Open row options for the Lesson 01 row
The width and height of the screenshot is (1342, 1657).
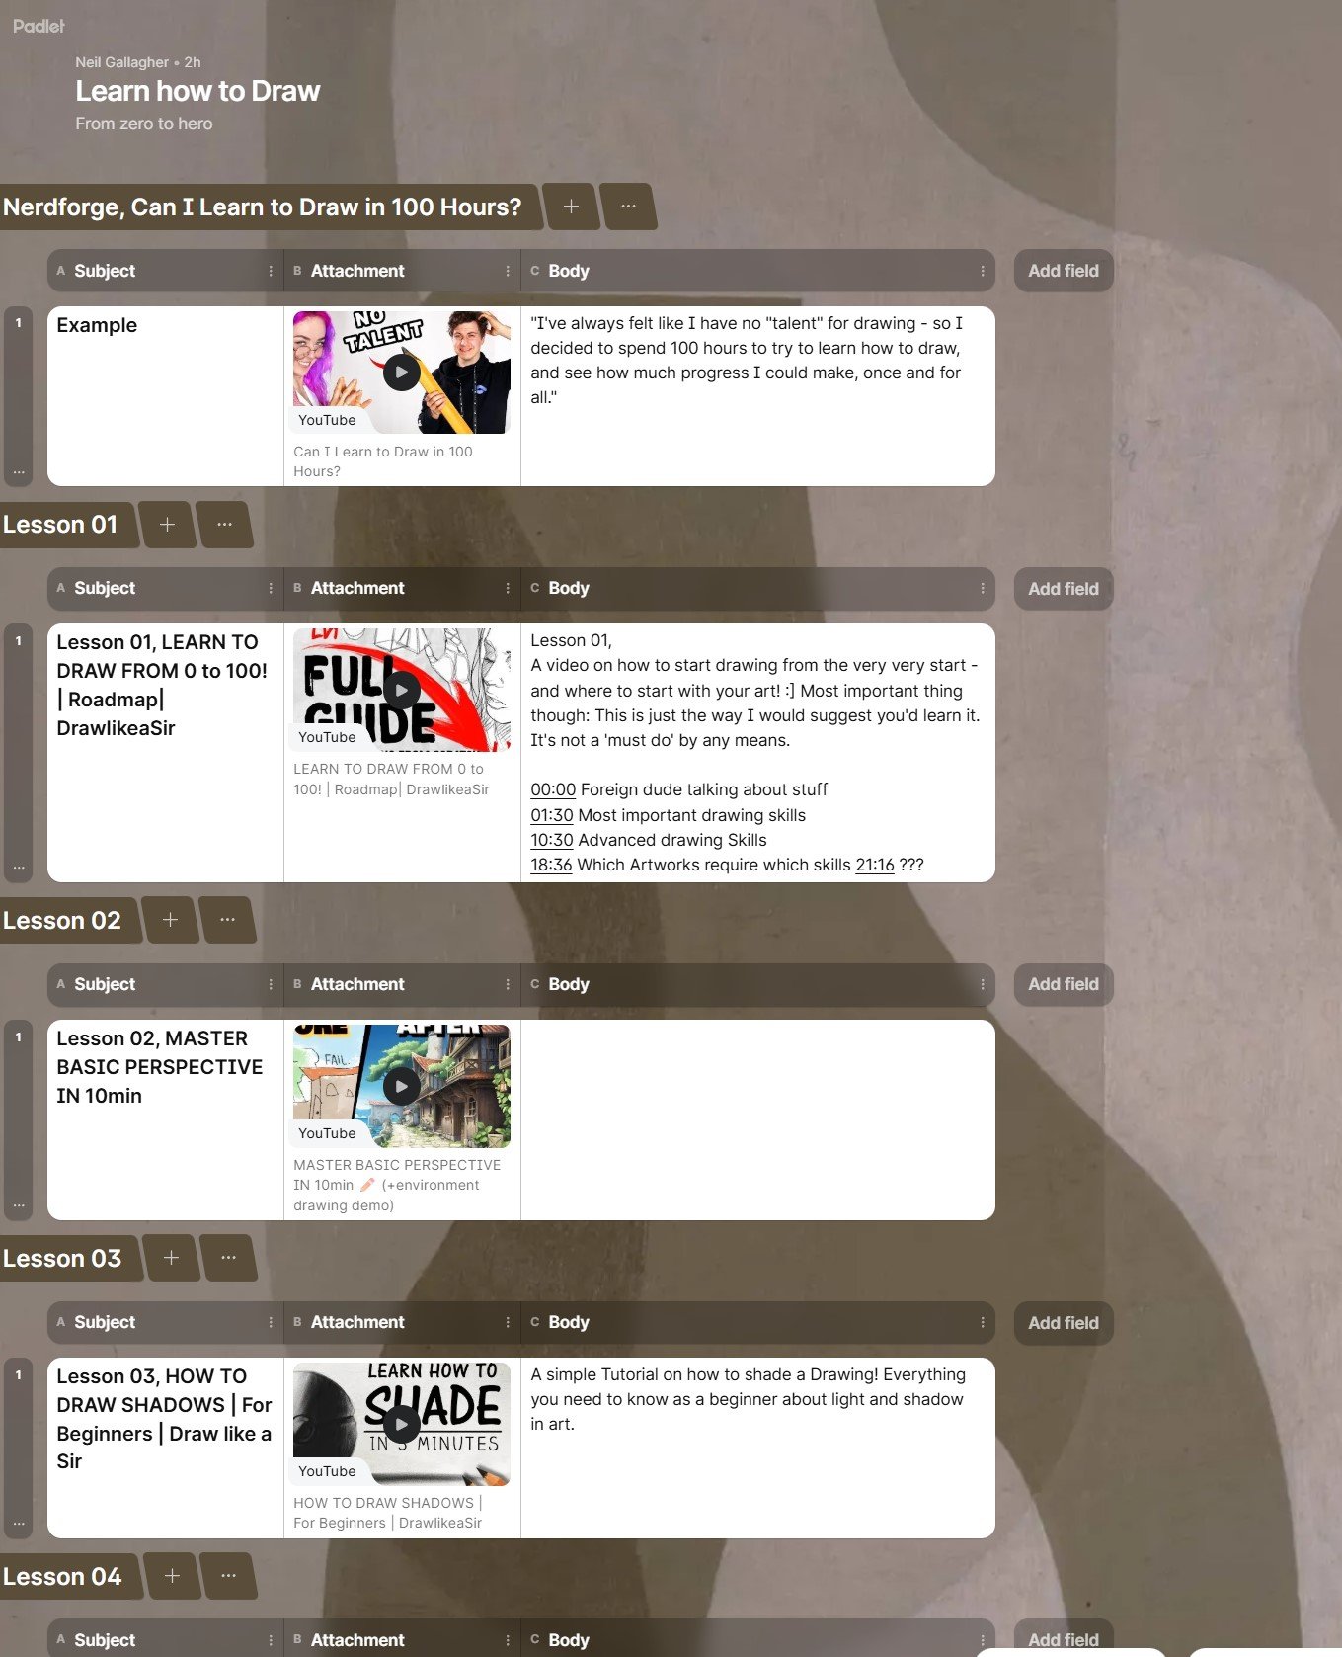click(19, 867)
